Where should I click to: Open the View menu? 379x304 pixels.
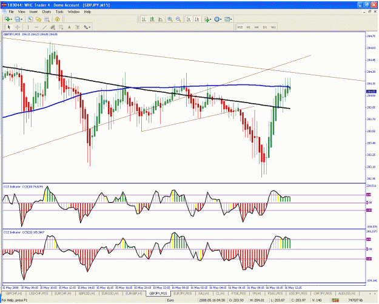[21, 12]
